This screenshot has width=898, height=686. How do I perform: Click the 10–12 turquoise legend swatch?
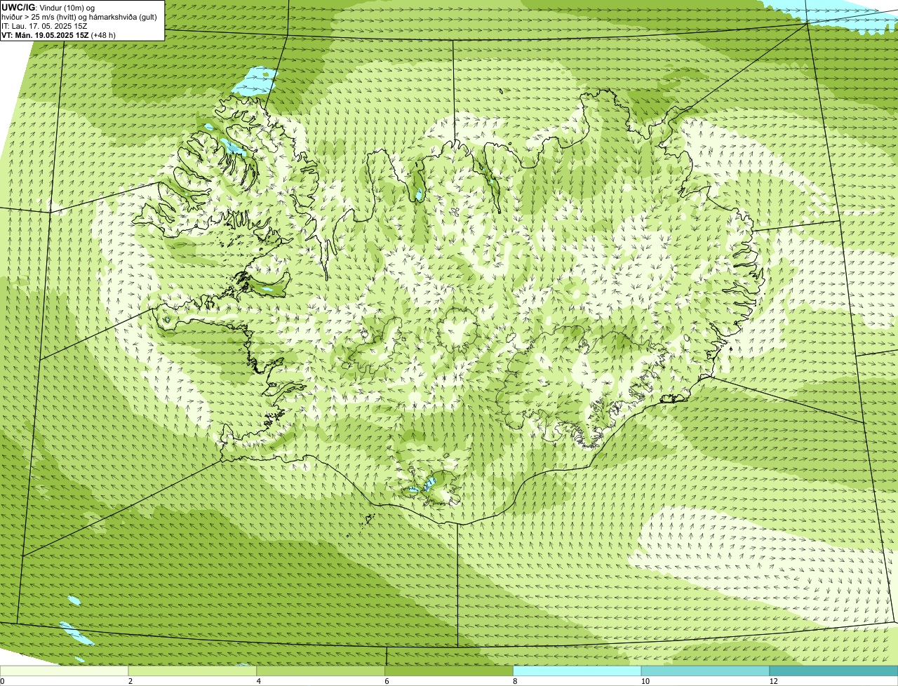tap(705, 671)
